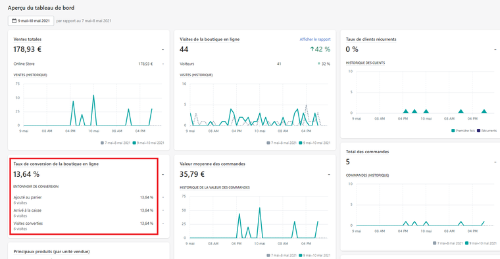This screenshot has height=259, width=500.
Task: Click the Taux de conversion de la boutique en ligne title
Action: click(56, 164)
